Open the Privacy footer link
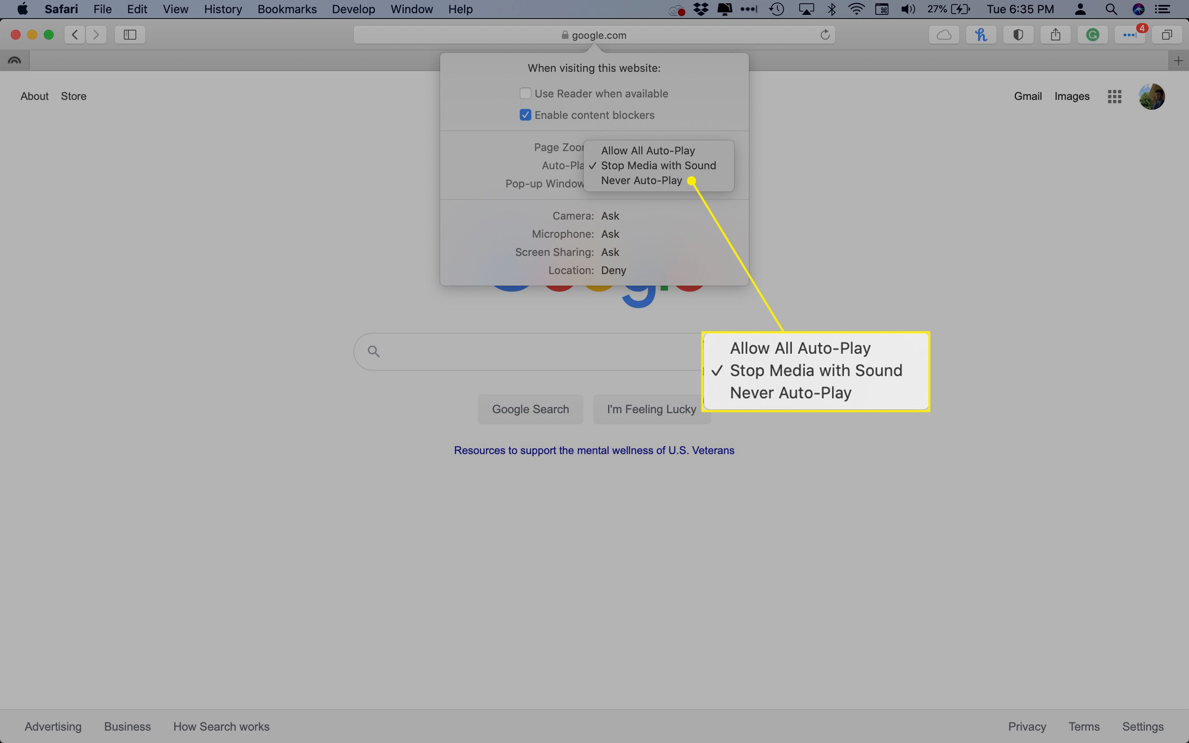Image resolution: width=1189 pixels, height=743 pixels. point(1027,726)
